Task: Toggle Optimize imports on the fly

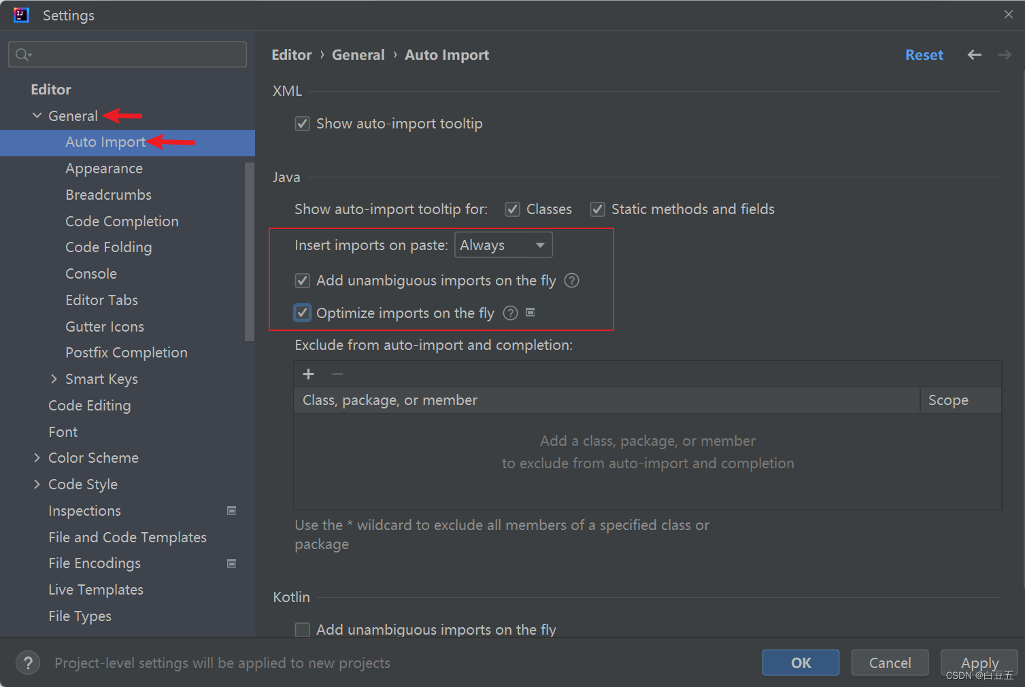Action: 303,313
